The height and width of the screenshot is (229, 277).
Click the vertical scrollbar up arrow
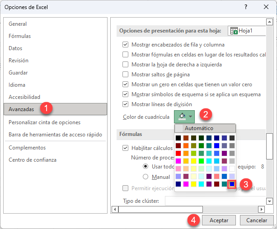click(x=269, y=22)
